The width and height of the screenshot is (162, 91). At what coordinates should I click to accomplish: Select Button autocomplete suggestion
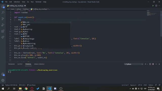point(46,41)
